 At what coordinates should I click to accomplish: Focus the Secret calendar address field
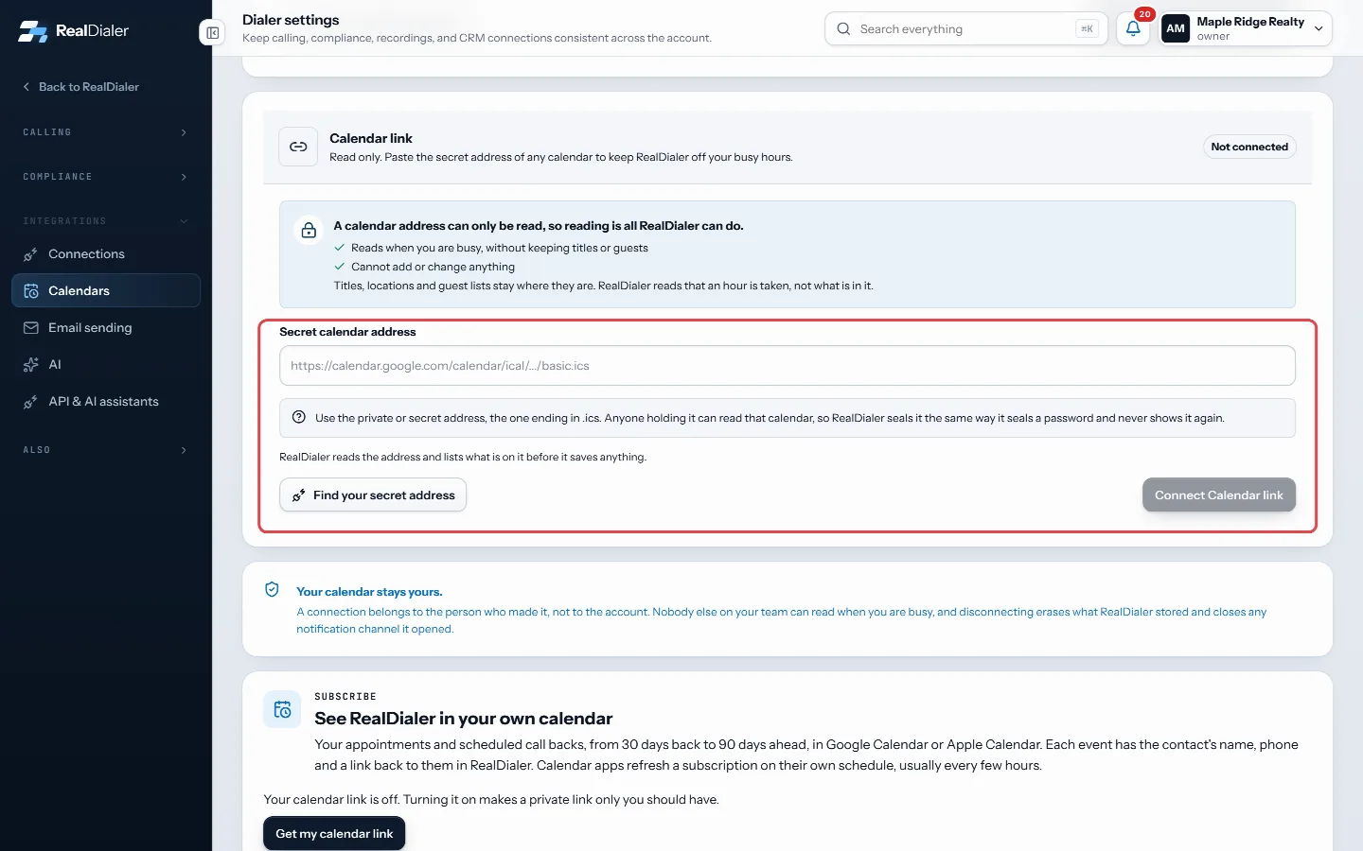(788, 366)
